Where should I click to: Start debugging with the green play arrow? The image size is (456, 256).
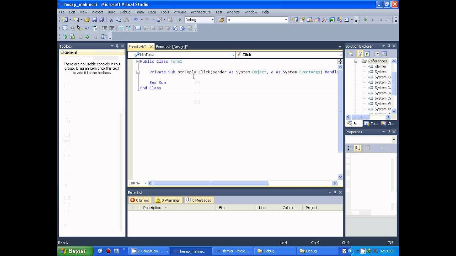(180, 20)
